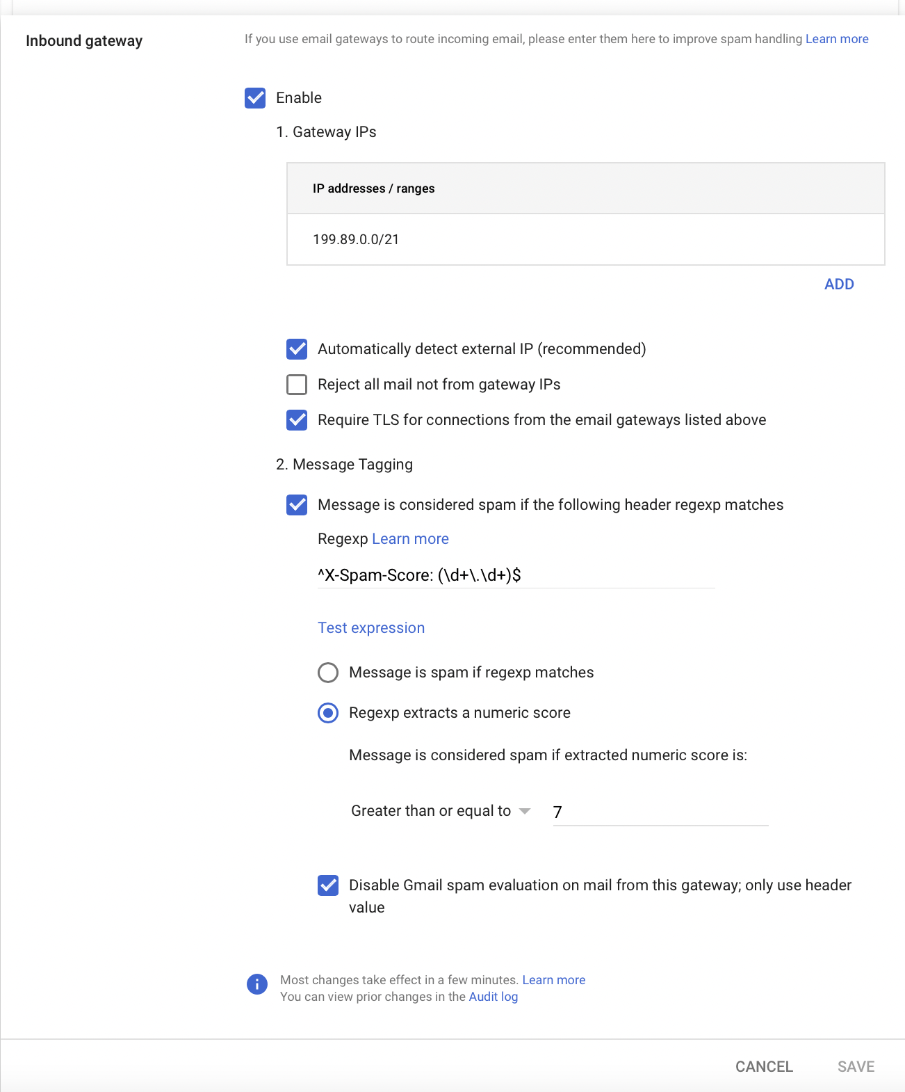The image size is (905, 1092).
Task: Open Learn more link in inbound gateway description
Action: click(x=837, y=39)
